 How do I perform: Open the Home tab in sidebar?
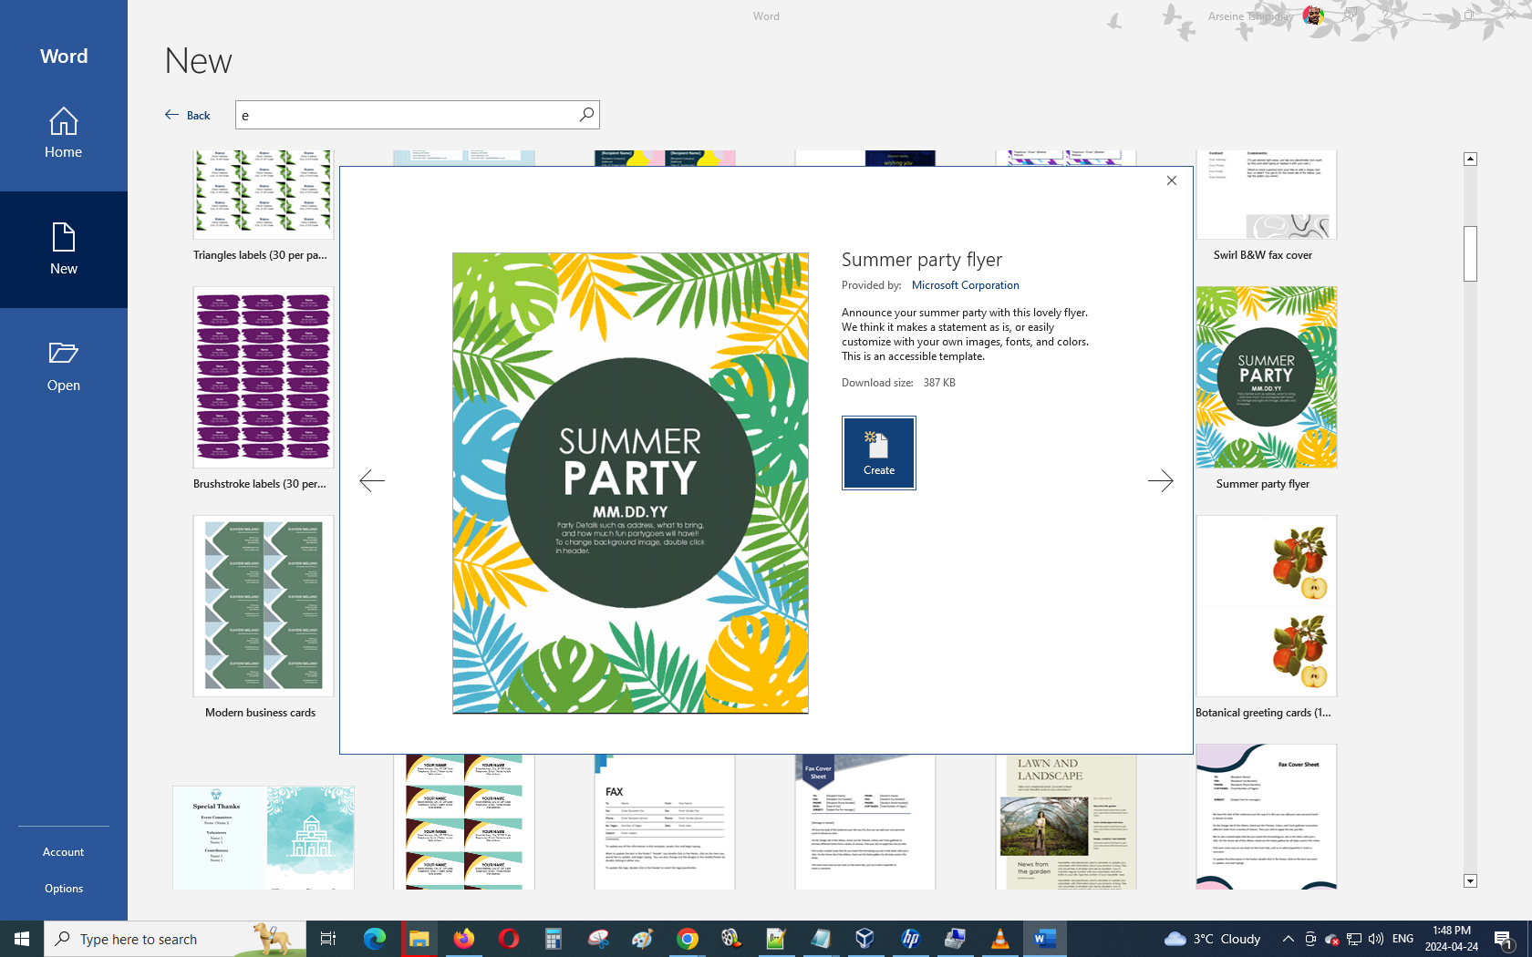(x=64, y=133)
